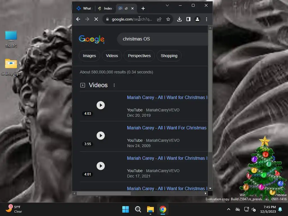Open the tab search dropdown
Image resolution: width=288 pixels, height=216 pixels.
tap(167, 6)
